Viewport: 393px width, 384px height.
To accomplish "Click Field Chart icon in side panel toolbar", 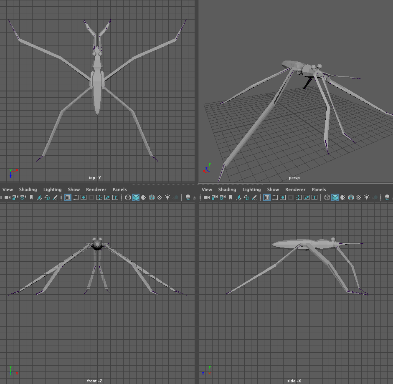I will point(299,198).
